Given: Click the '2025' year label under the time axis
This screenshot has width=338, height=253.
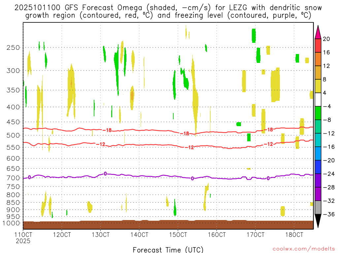Looking at the screenshot, I should click(23, 241).
